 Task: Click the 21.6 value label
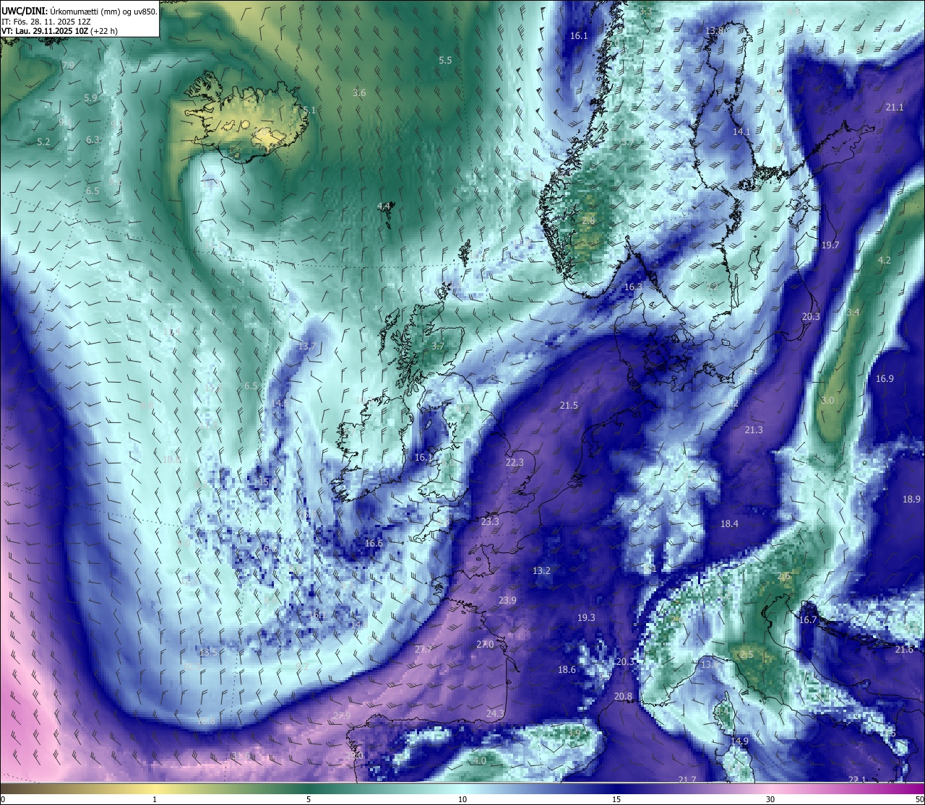pos(904,650)
